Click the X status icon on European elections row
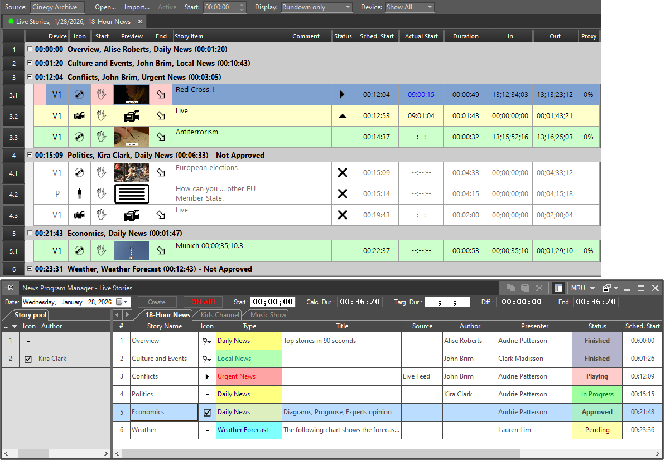 pyautogui.click(x=342, y=172)
